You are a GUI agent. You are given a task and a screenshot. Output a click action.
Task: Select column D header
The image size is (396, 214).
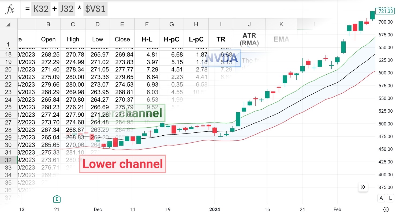click(98, 24)
